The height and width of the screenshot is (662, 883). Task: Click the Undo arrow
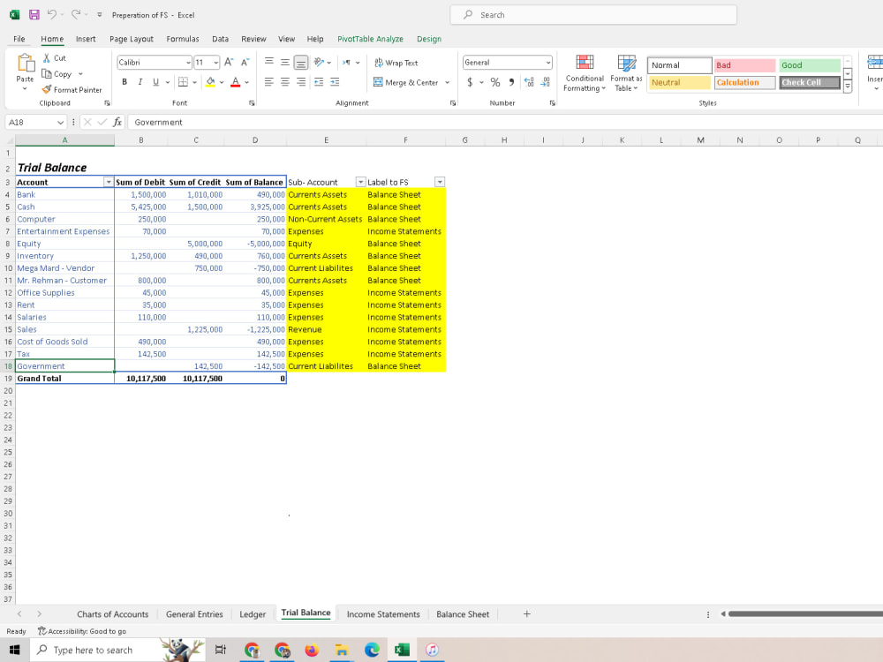[51, 15]
